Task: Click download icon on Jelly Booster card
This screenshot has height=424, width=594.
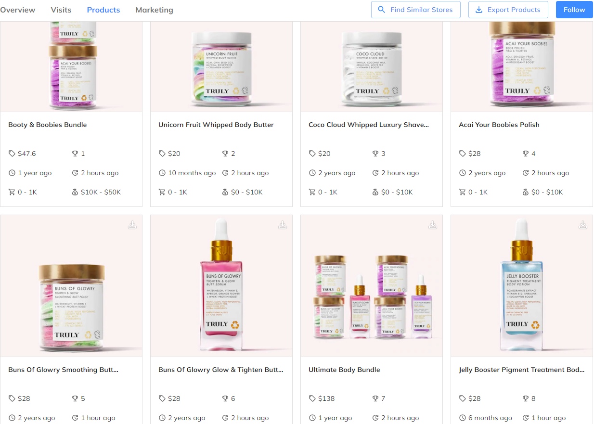Action: click(583, 225)
